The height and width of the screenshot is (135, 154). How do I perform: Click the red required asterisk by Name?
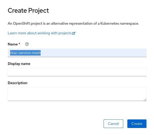[x=19, y=44]
